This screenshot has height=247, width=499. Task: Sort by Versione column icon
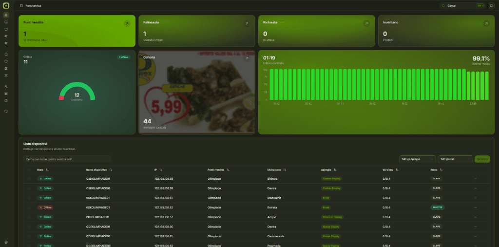click(397, 170)
